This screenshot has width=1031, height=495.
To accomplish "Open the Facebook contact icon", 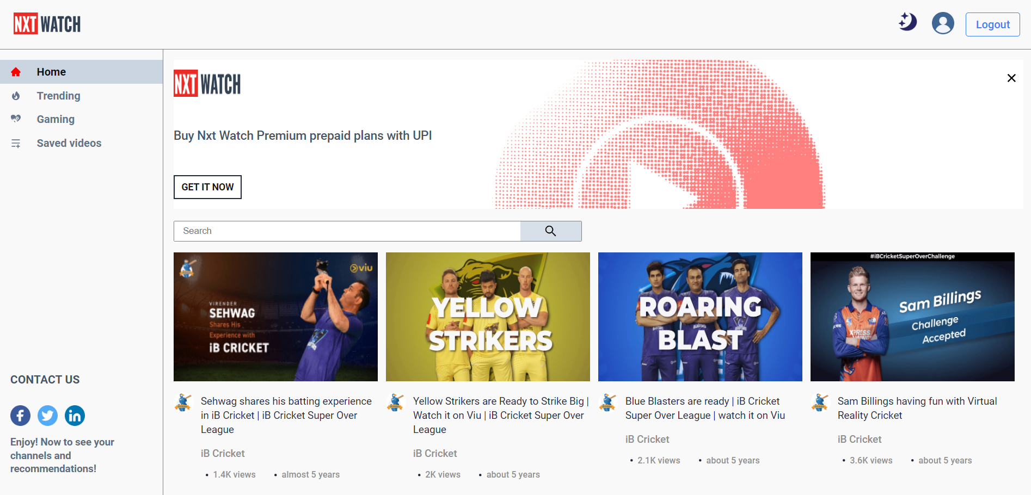I will (20, 416).
